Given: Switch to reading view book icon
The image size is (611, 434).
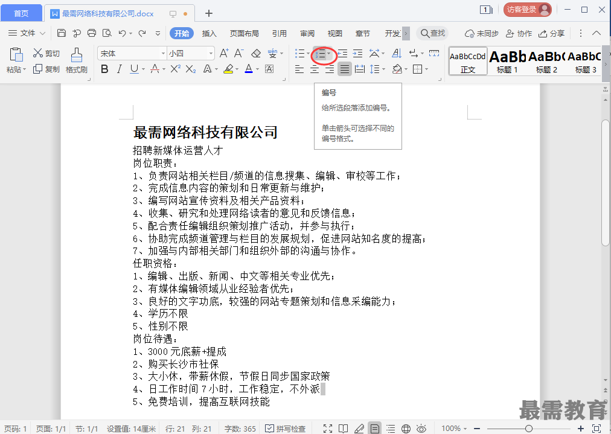Looking at the screenshot, I should pos(344,429).
